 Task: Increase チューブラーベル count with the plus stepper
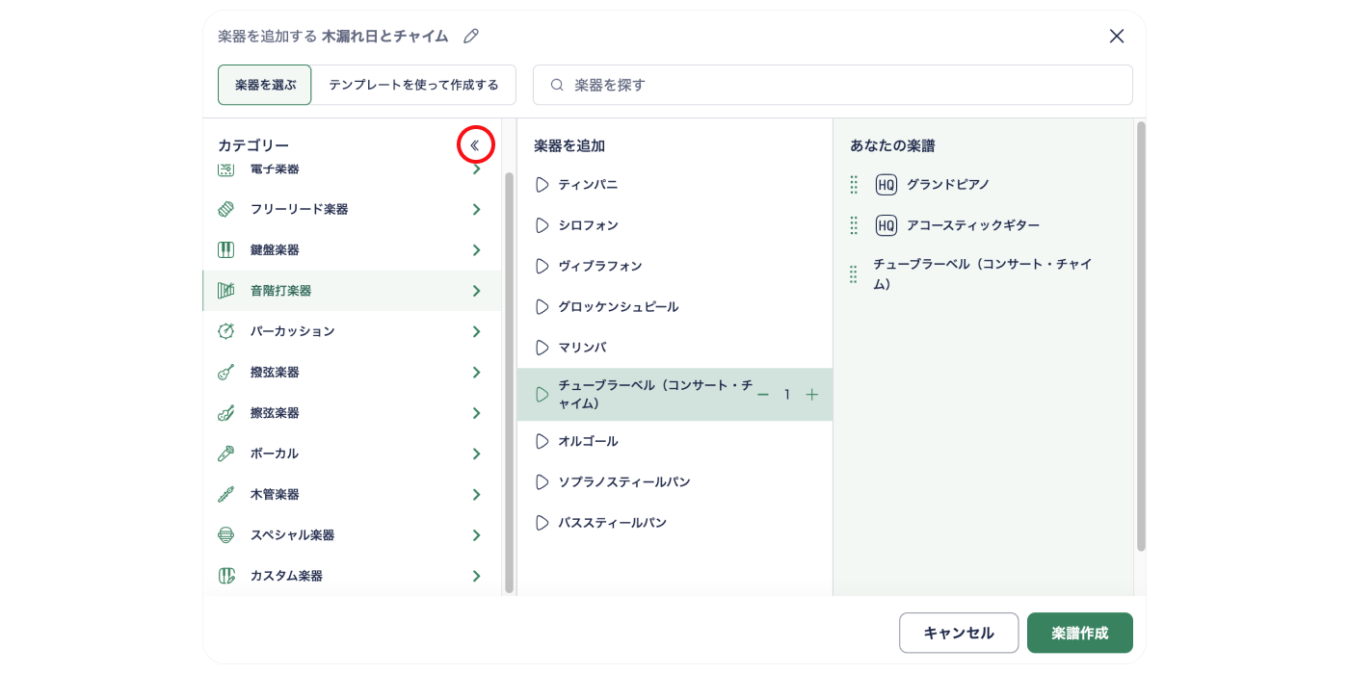(811, 394)
